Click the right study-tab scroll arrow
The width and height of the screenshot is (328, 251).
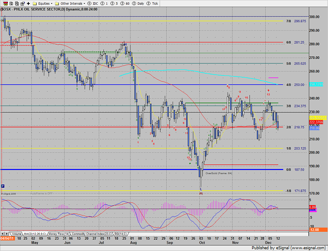tap(7, 234)
